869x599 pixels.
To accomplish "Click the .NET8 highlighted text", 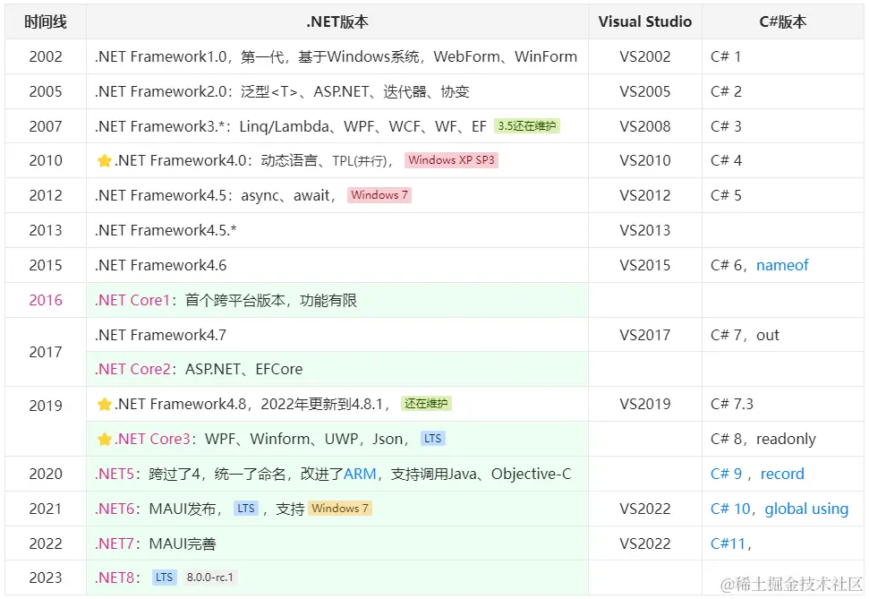I will point(115,578).
